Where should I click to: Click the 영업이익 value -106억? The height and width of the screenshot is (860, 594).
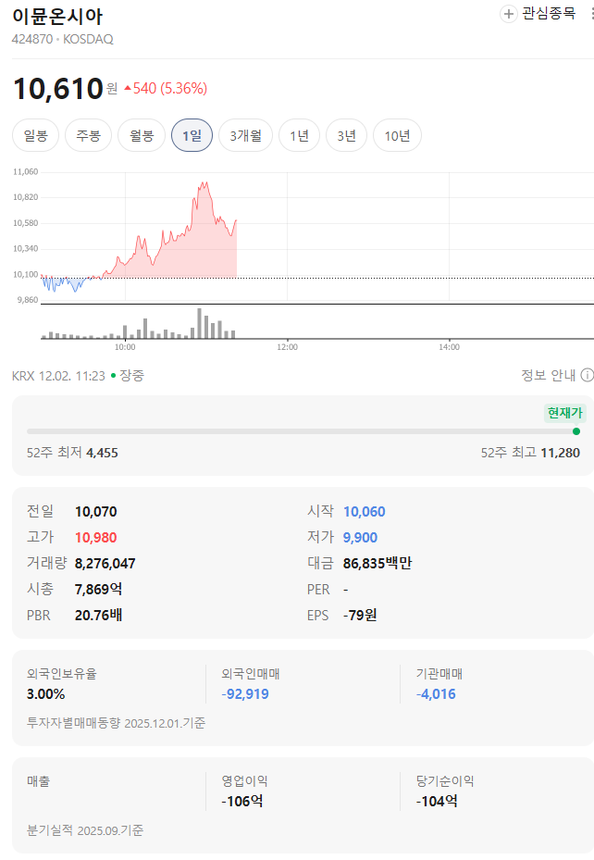(x=242, y=802)
